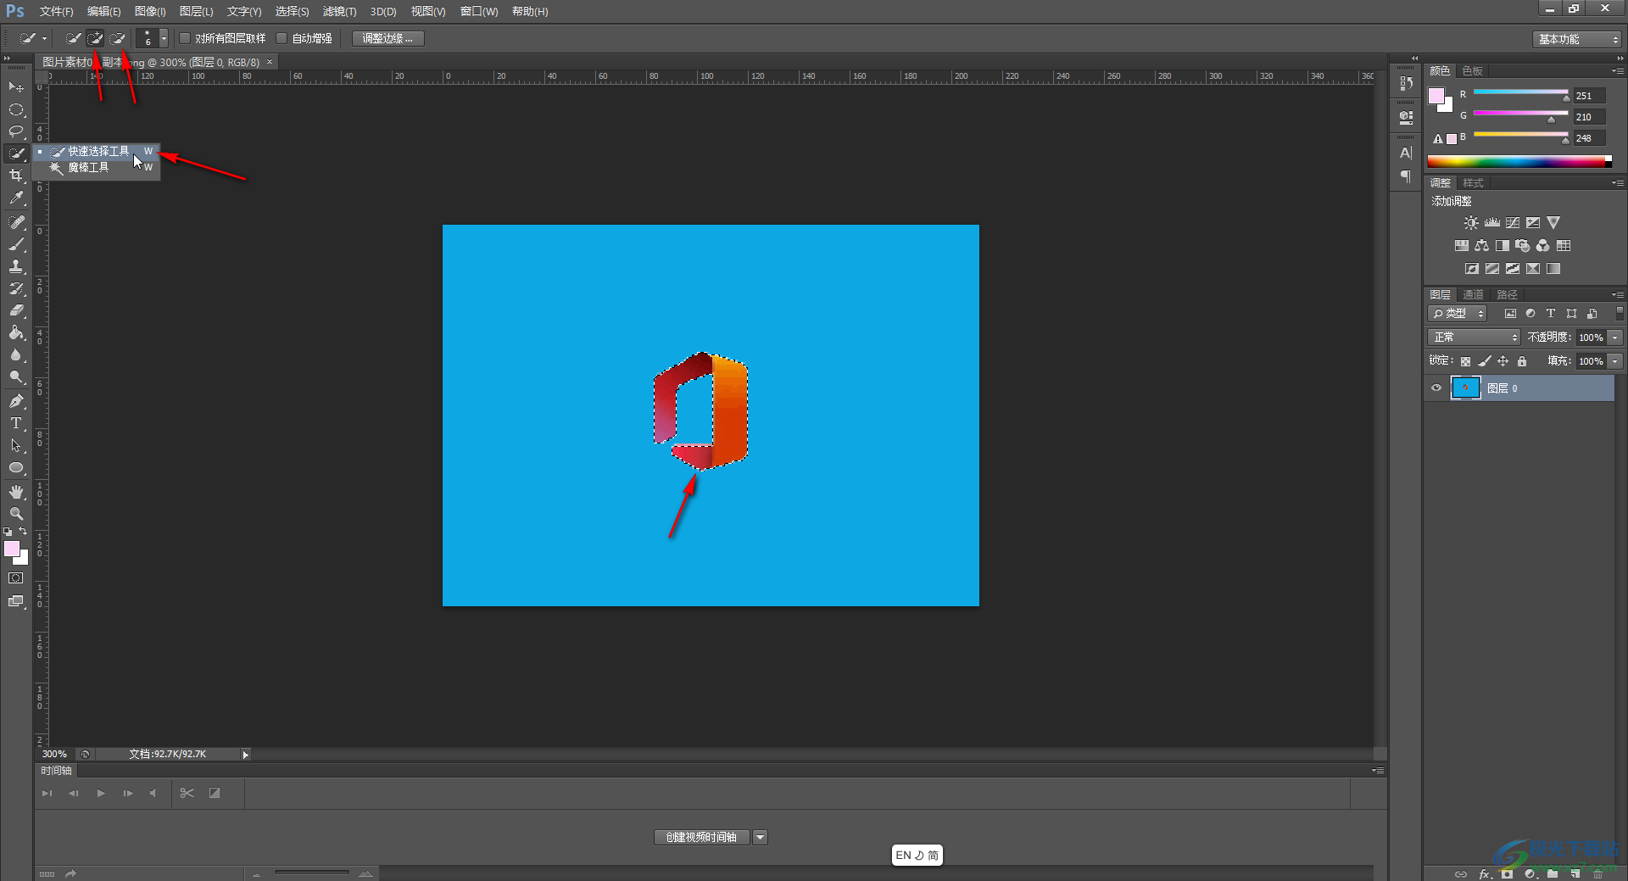The width and height of the screenshot is (1628, 881).
Task: Select the Lasso tool
Action: click(16, 131)
